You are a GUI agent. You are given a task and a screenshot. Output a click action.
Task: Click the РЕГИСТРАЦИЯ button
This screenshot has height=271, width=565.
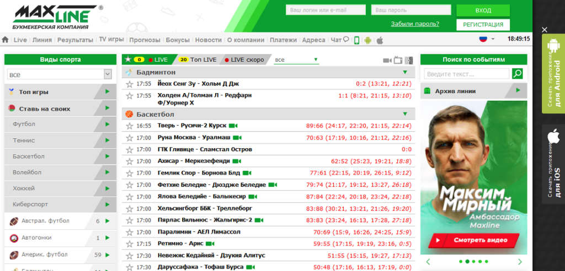[483, 25]
